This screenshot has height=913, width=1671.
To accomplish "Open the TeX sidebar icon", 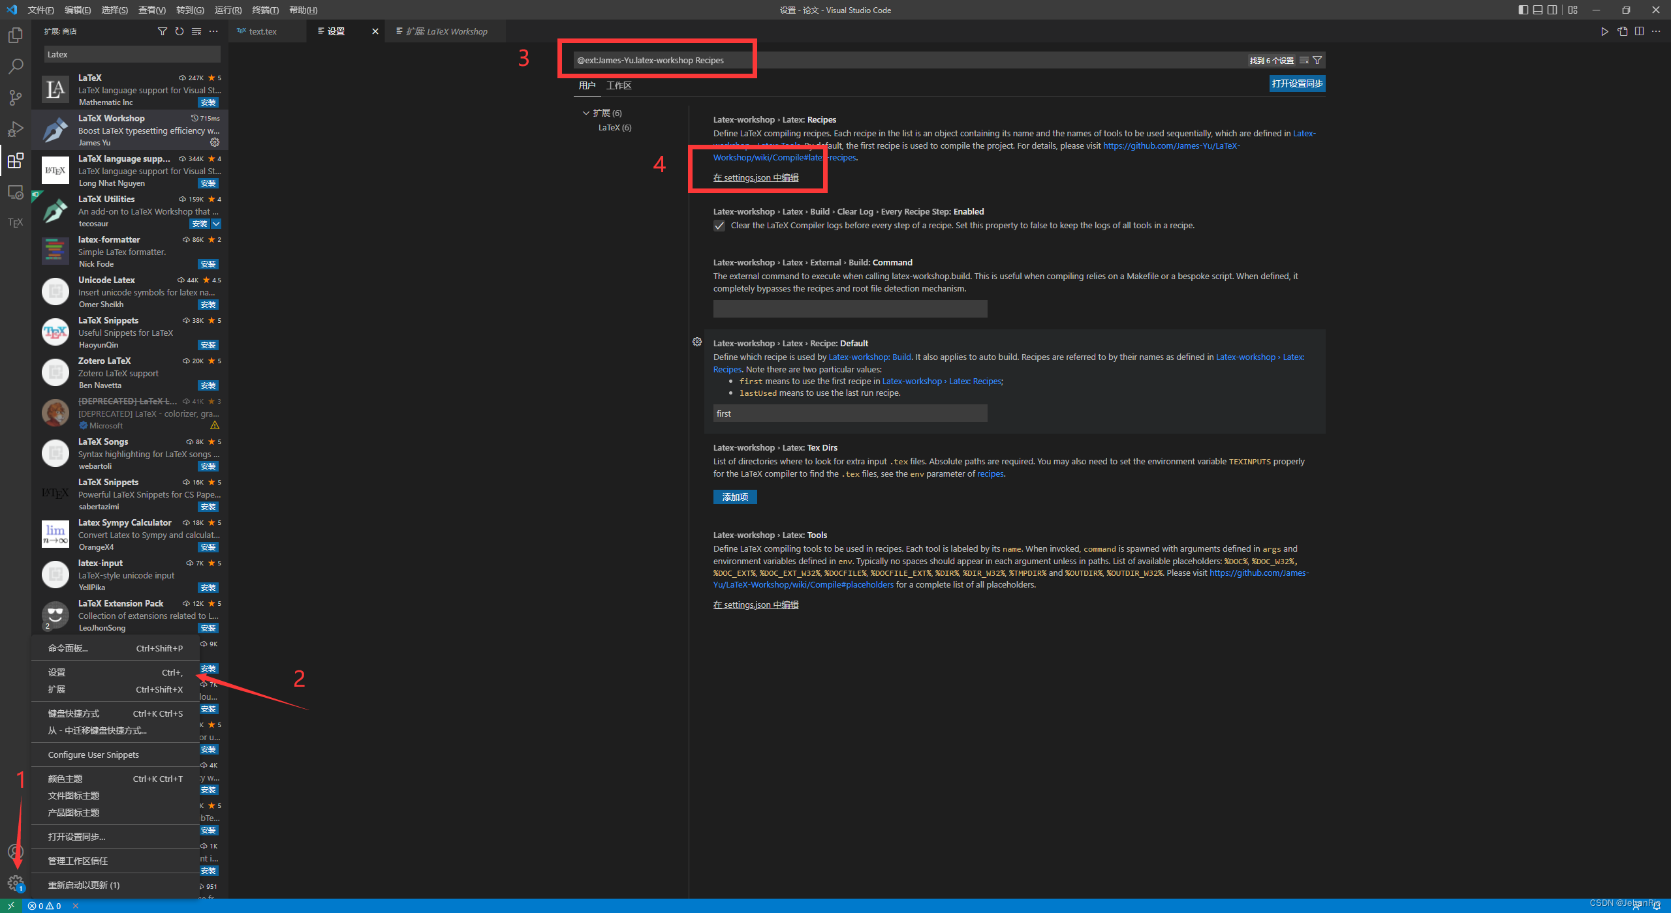I will (16, 223).
